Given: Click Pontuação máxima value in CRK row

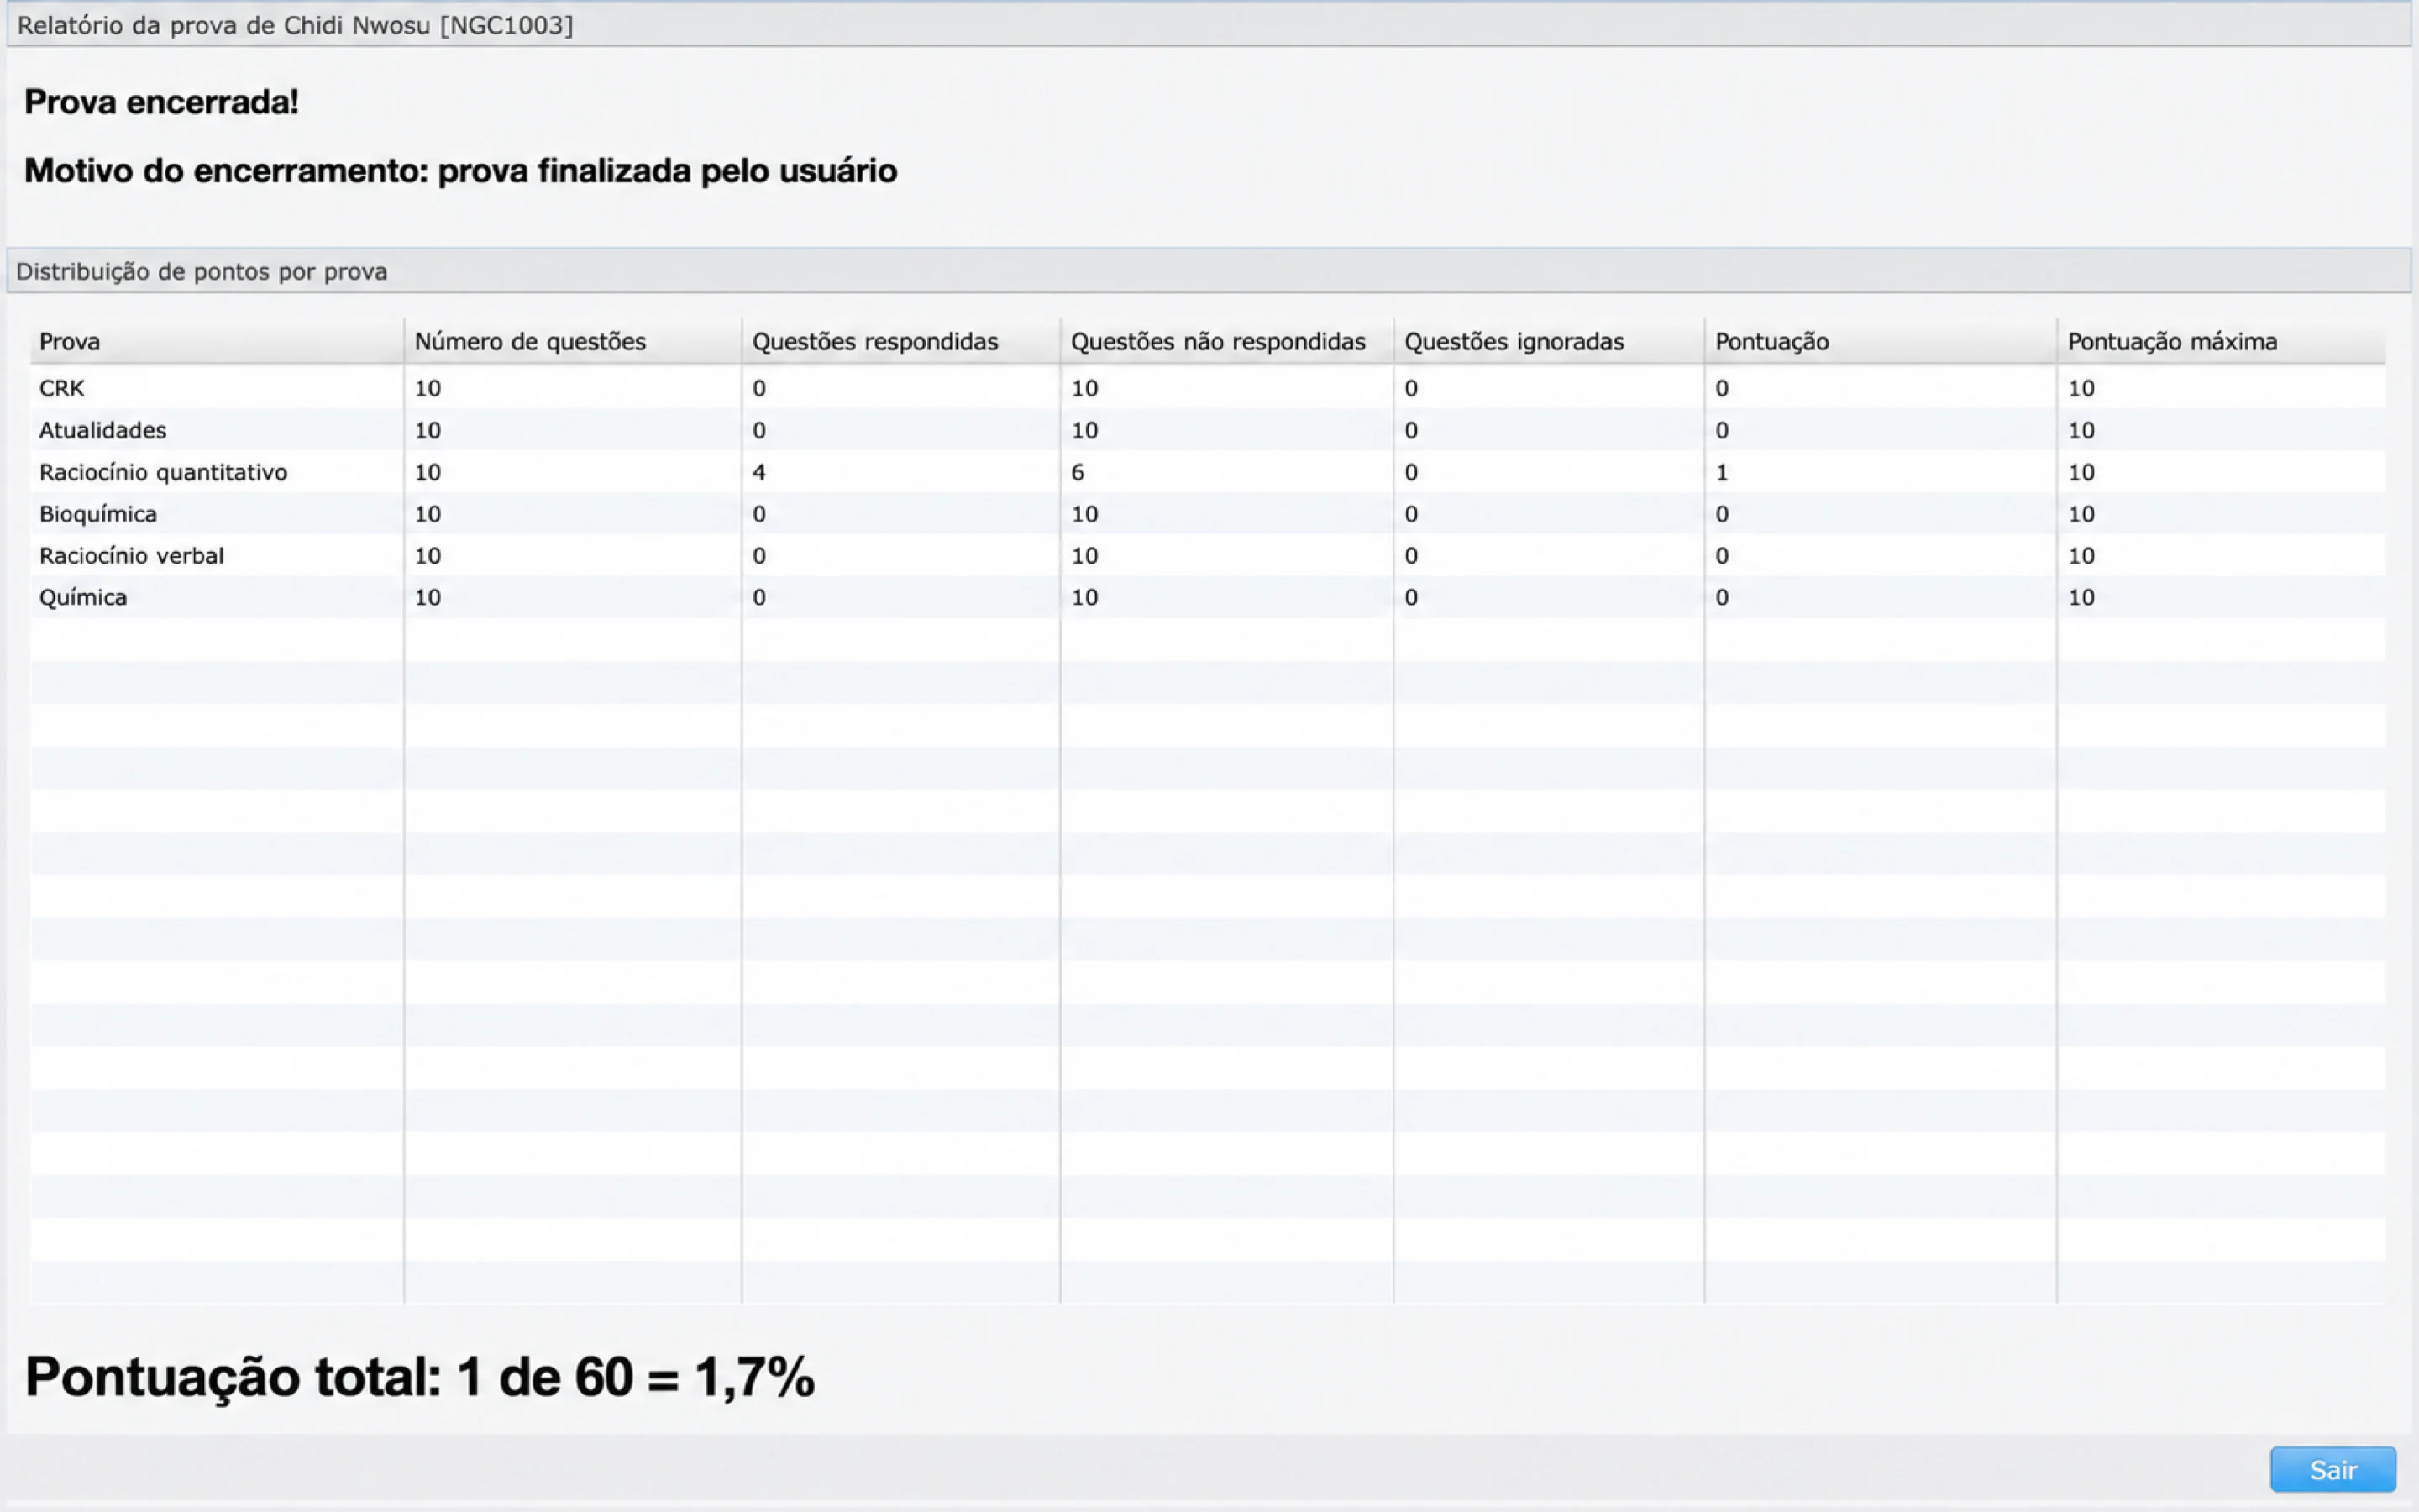Looking at the screenshot, I should pos(2081,388).
